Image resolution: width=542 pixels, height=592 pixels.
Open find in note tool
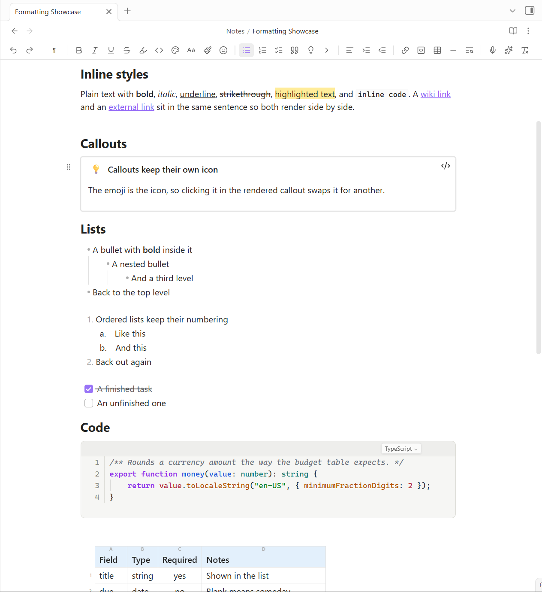point(470,50)
